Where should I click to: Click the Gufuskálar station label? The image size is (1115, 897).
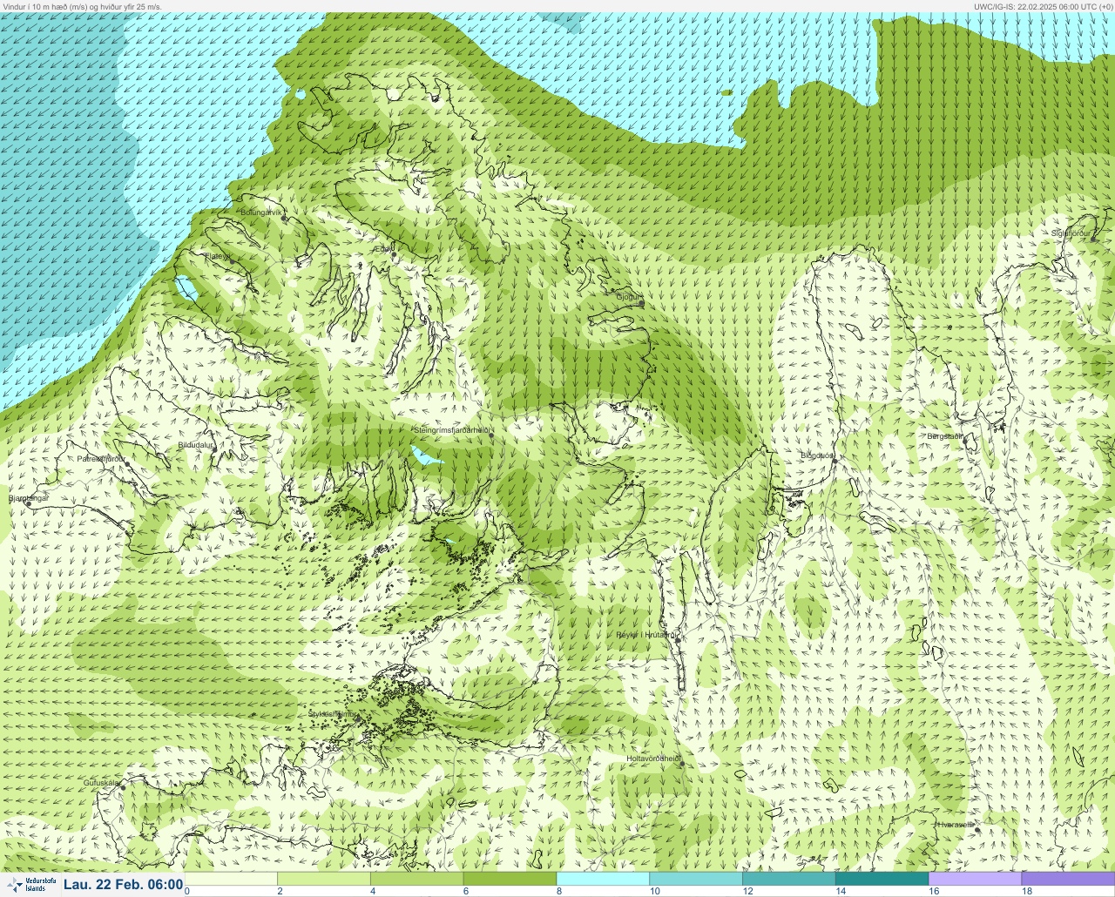point(101,783)
